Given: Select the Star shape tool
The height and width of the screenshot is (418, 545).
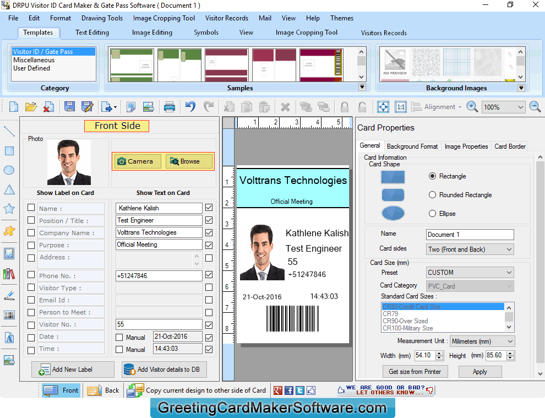Looking at the screenshot, I should (9, 209).
